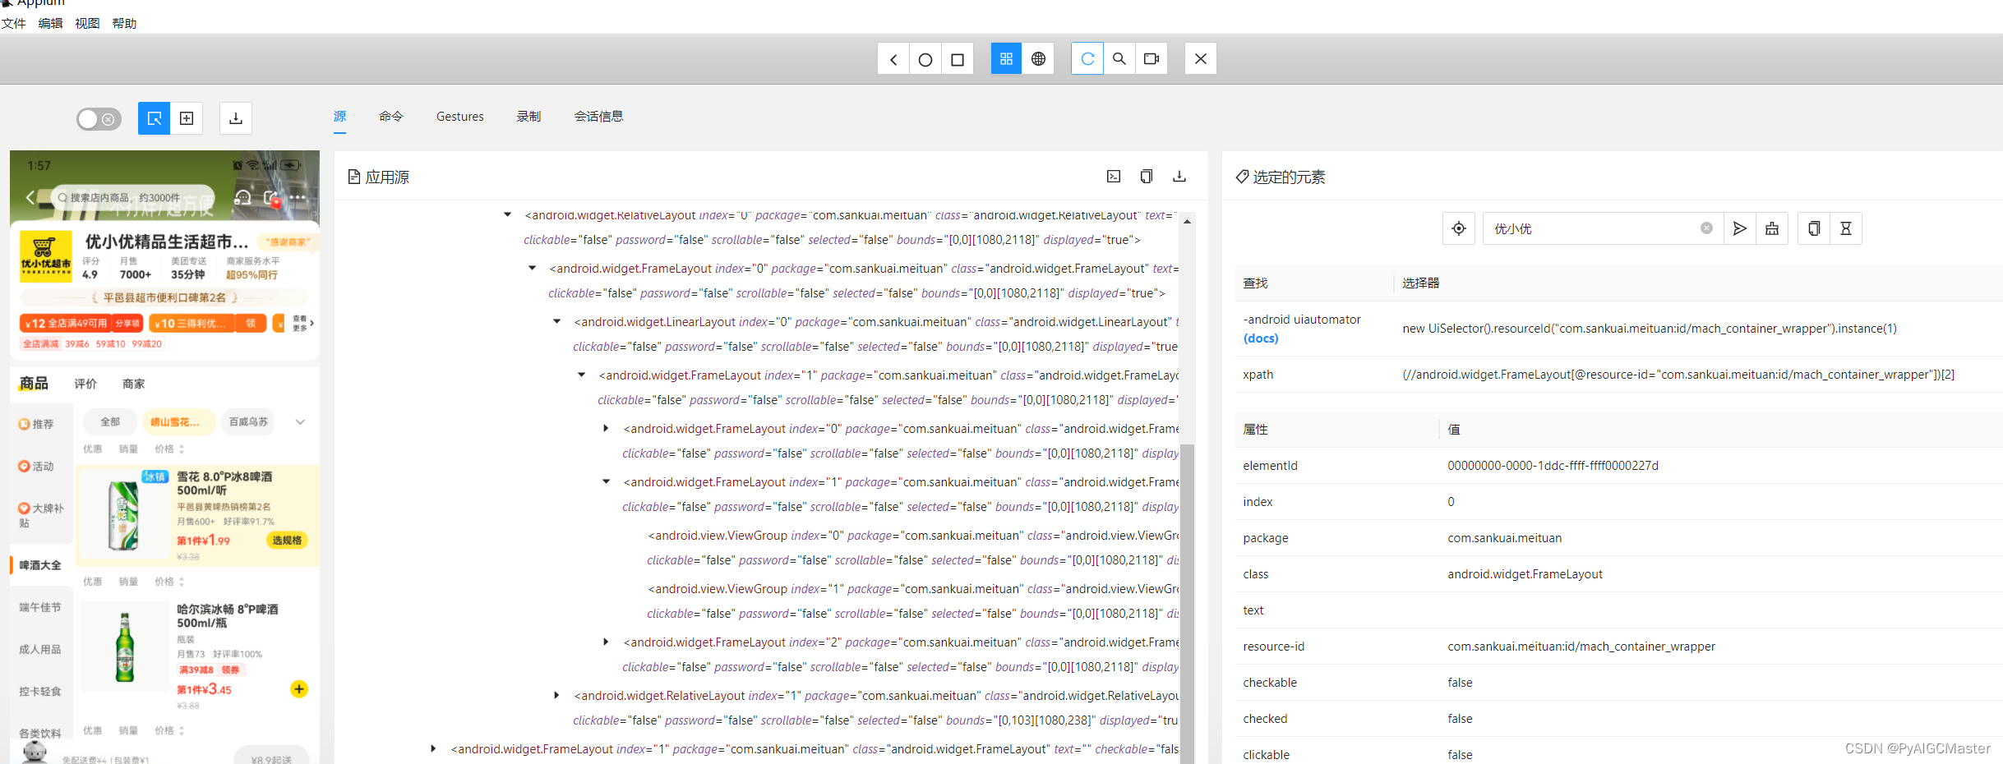Screen dimensions: 2003x764
Task: Download the screenshot image
Action: tap(236, 118)
